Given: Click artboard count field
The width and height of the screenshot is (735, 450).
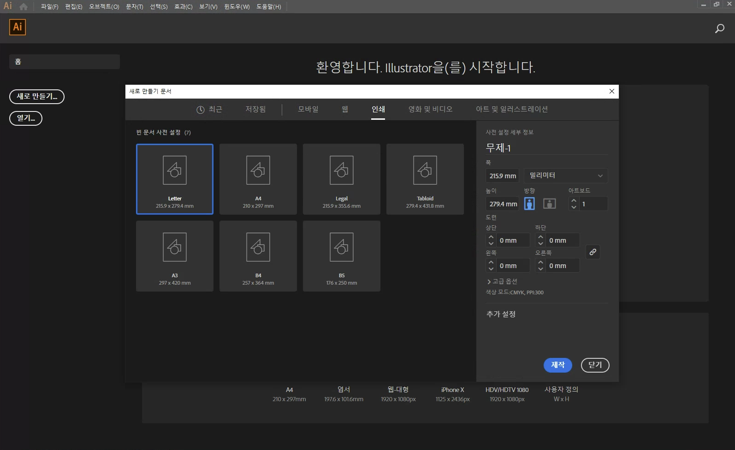Looking at the screenshot, I should (593, 204).
